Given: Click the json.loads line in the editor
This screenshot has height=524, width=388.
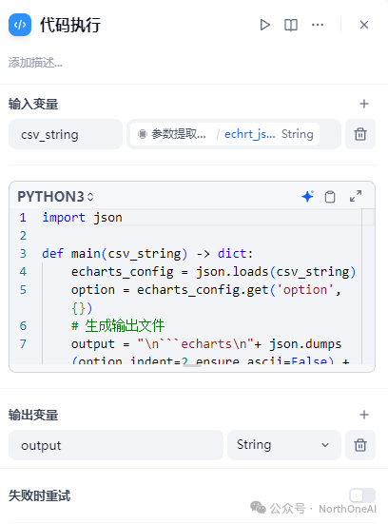Looking at the screenshot, I should (x=214, y=272).
